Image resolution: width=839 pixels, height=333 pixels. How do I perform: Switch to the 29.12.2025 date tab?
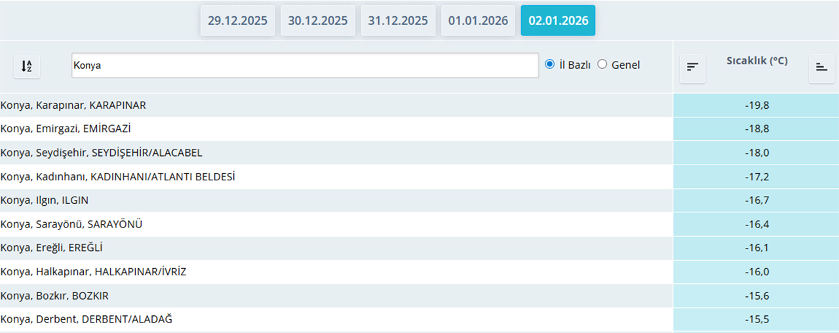[x=237, y=20]
